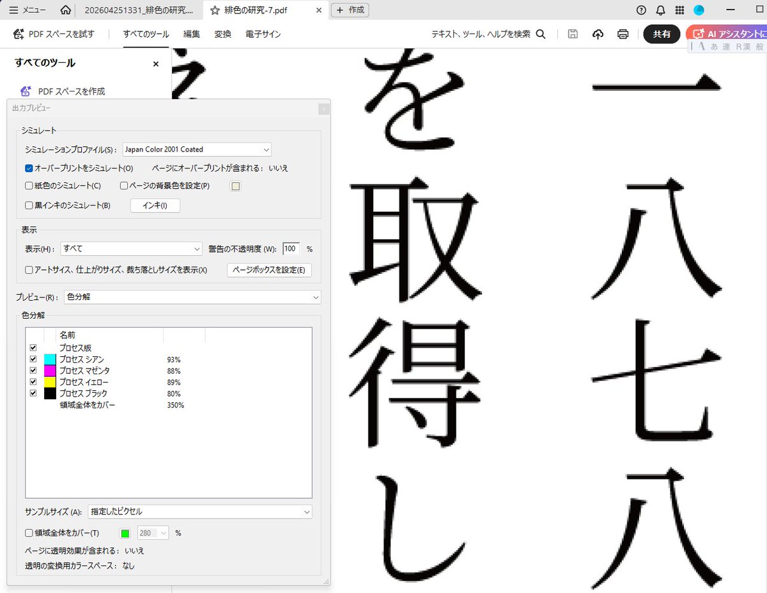Open the apps grid icon
The width and height of the screenshot is (767, 593).
679,10
